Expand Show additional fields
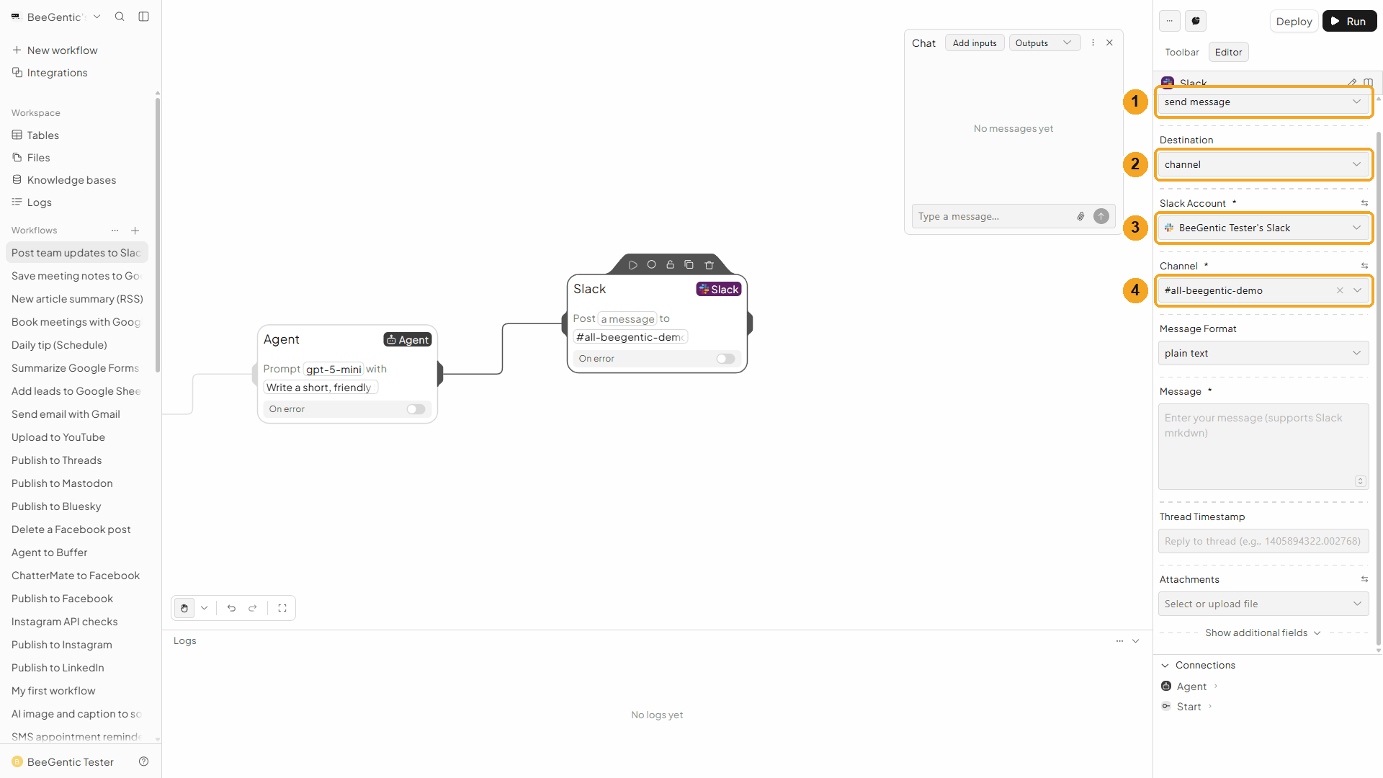Screen dimensions: 1383x778 point(1263,633)
